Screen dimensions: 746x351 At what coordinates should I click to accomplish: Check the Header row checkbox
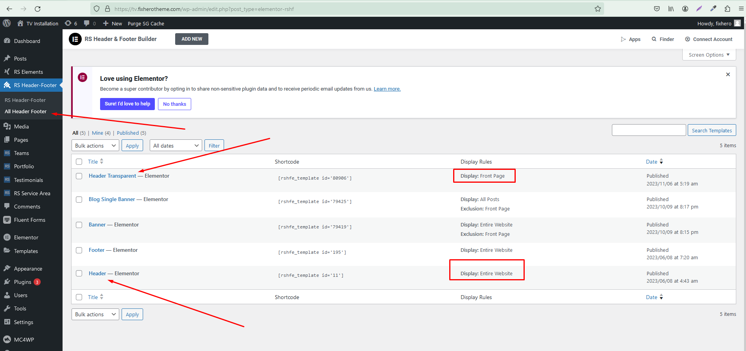(79, 273)
